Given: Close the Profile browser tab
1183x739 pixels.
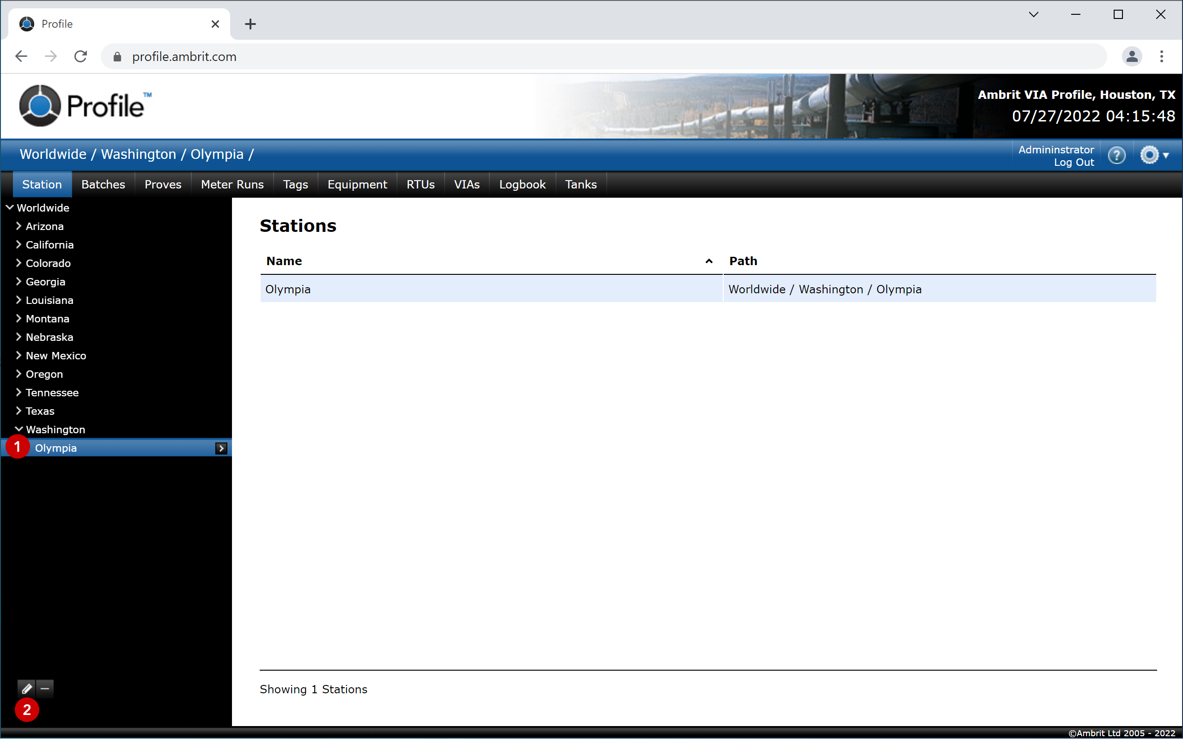Looking at the screenshot, I should tap(215, 24).
